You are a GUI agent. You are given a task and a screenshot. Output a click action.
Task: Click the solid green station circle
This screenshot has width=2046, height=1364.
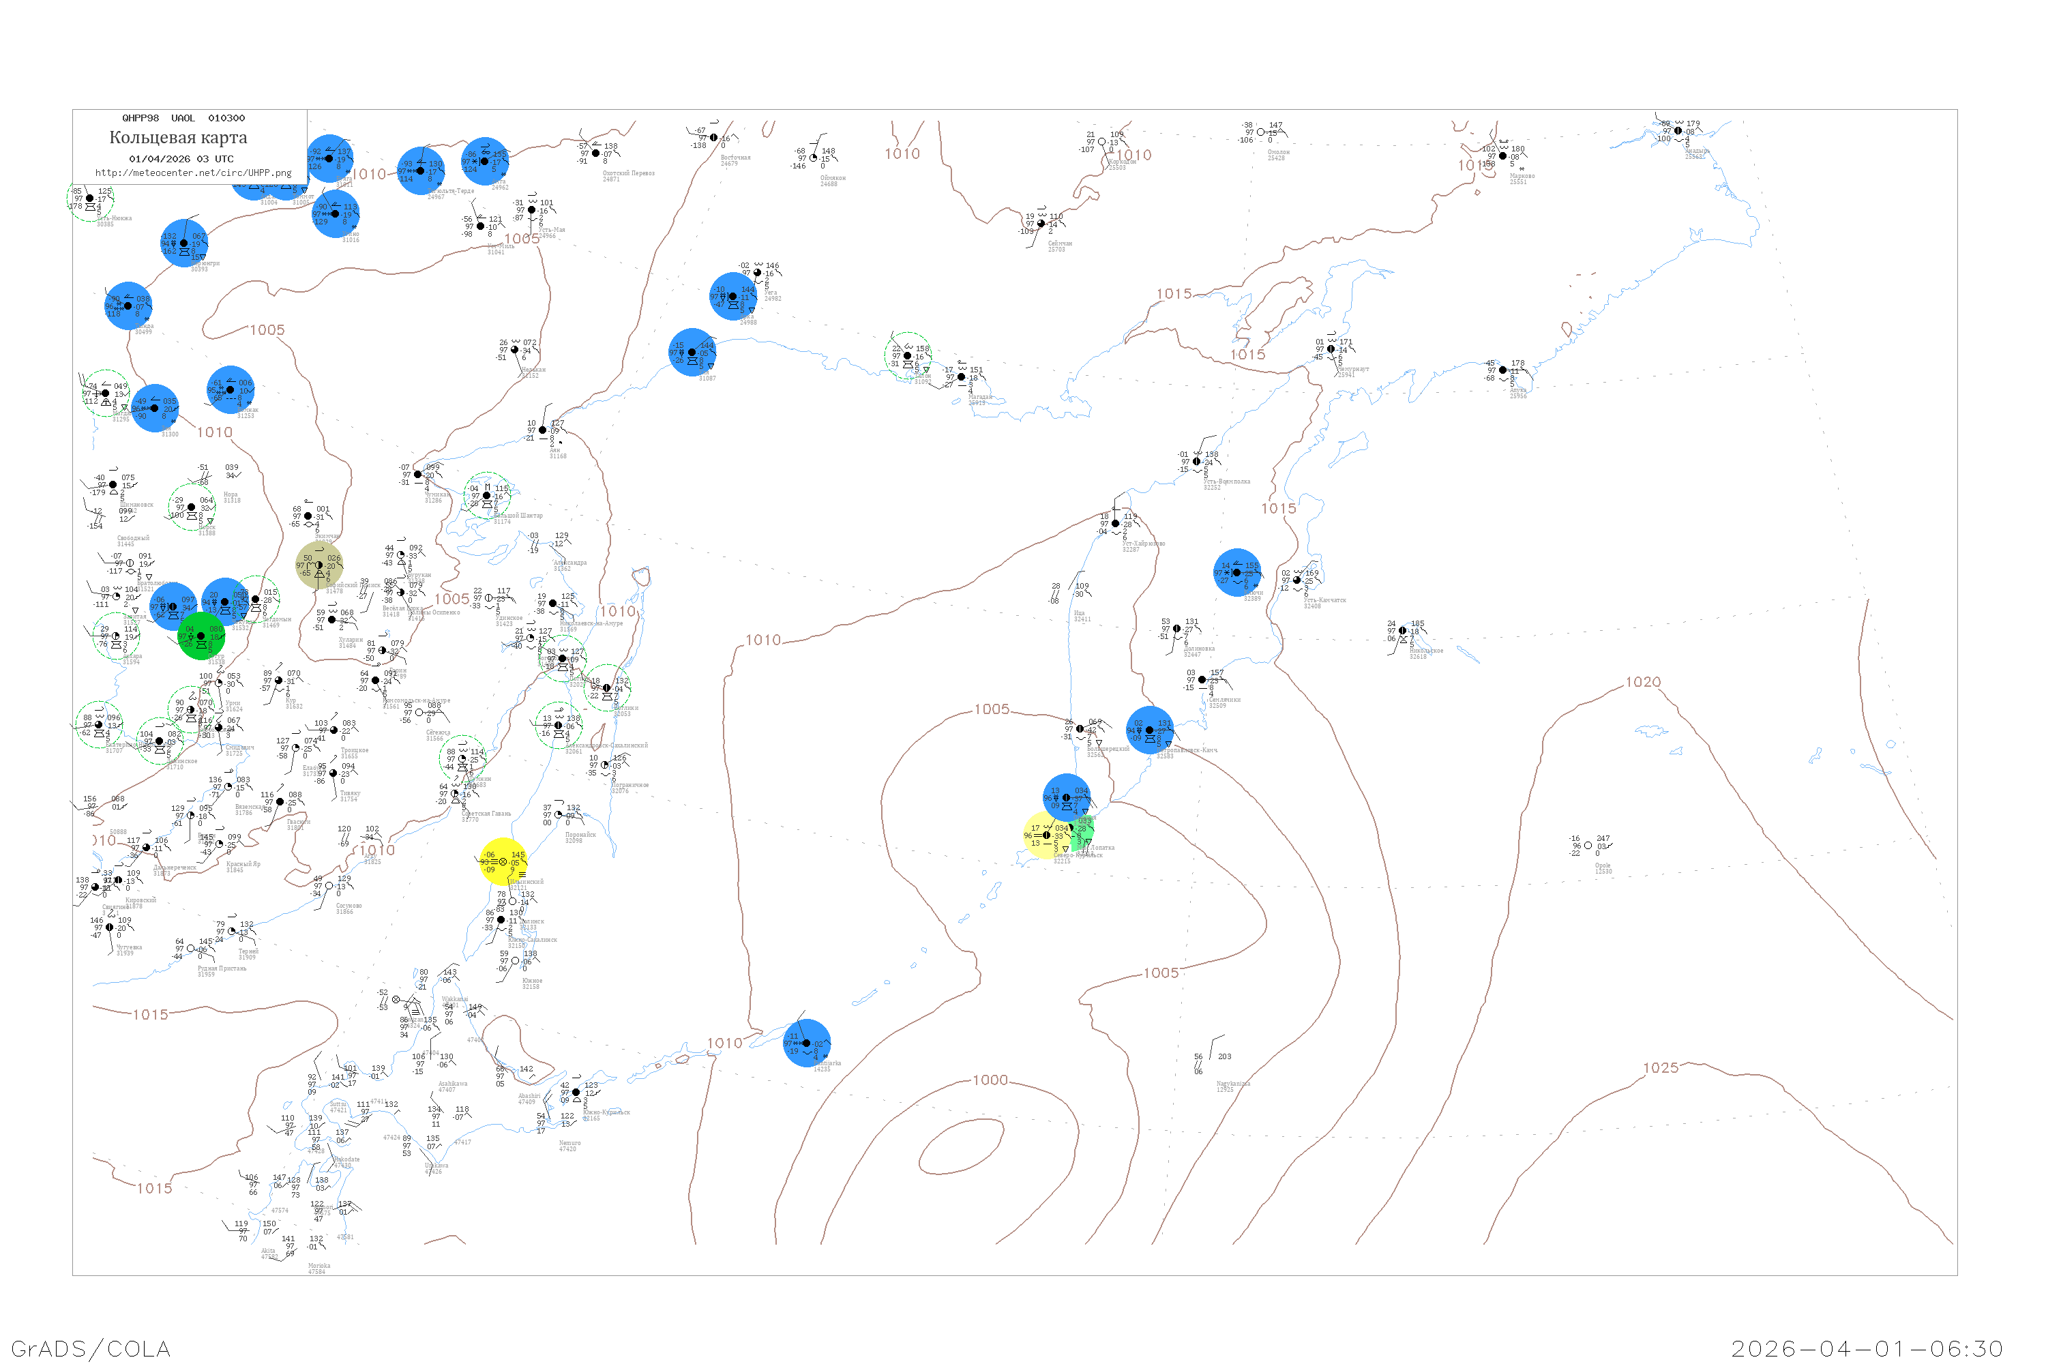tap(201, 636)
